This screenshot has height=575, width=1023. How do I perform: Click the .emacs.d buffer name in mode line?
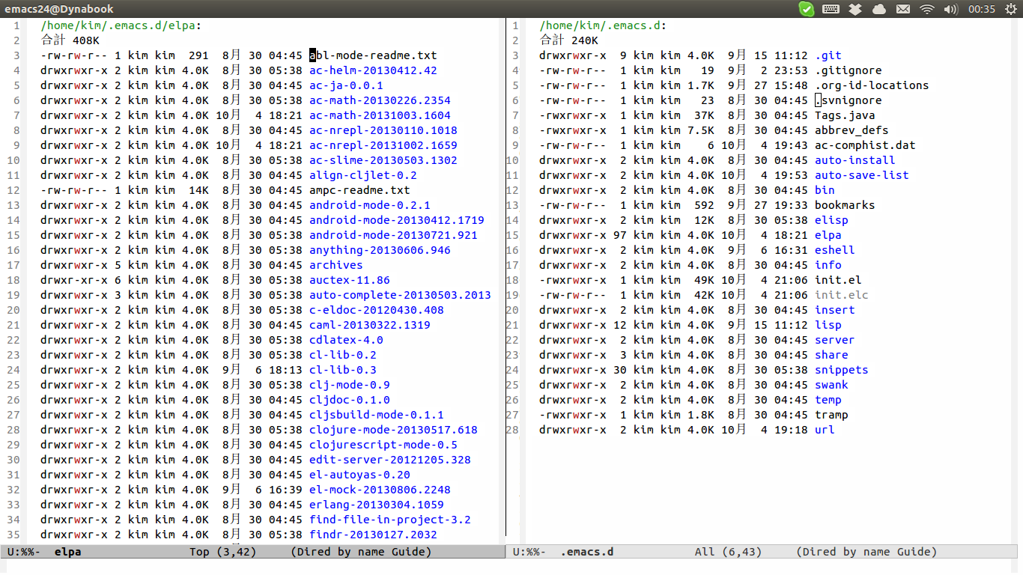[587, 552]
